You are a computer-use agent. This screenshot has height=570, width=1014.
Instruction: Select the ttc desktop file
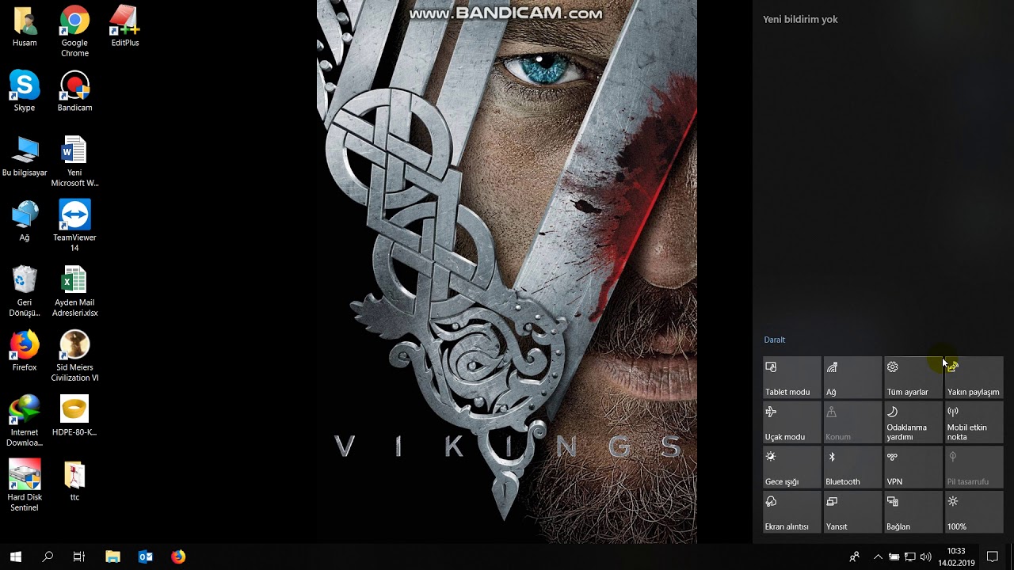74,481
